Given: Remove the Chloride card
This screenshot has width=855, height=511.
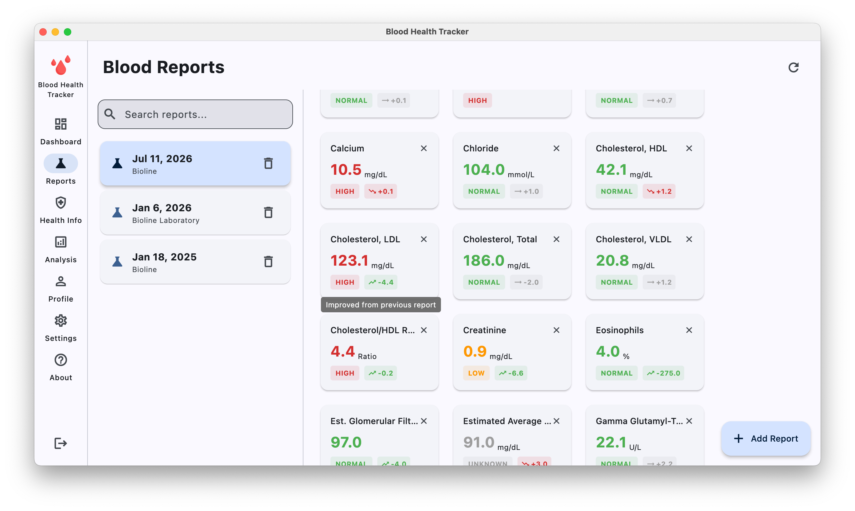Looking at the screenshot, I should (x=556, y=148).
